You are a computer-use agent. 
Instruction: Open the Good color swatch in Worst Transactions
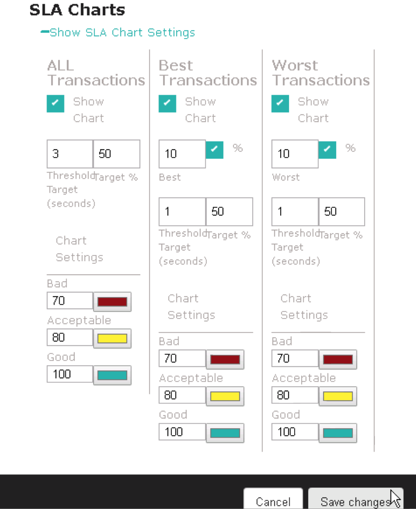click(x=338, y=433)
